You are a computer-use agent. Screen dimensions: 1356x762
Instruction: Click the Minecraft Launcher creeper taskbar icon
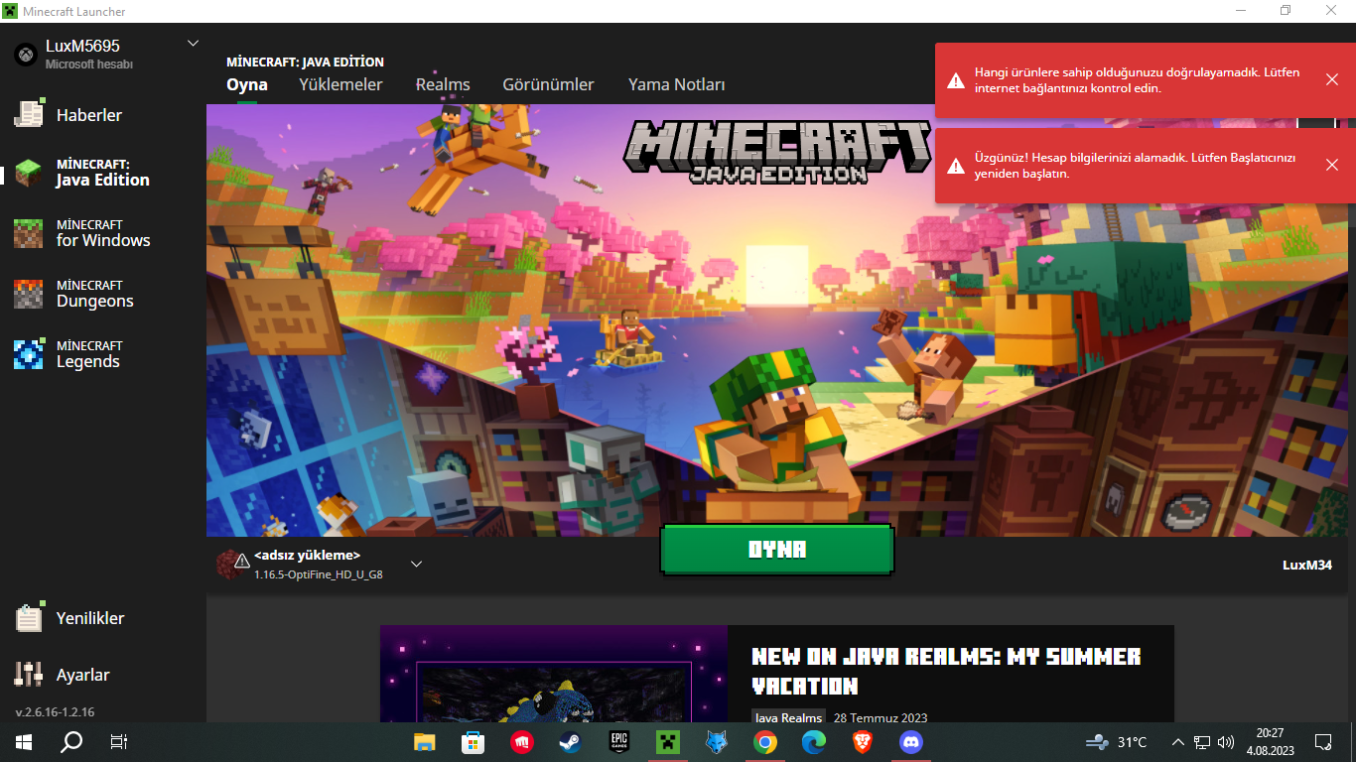(667, 741)
